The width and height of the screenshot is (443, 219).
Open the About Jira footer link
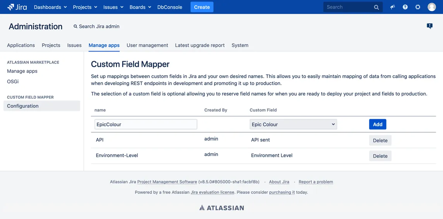279,182
